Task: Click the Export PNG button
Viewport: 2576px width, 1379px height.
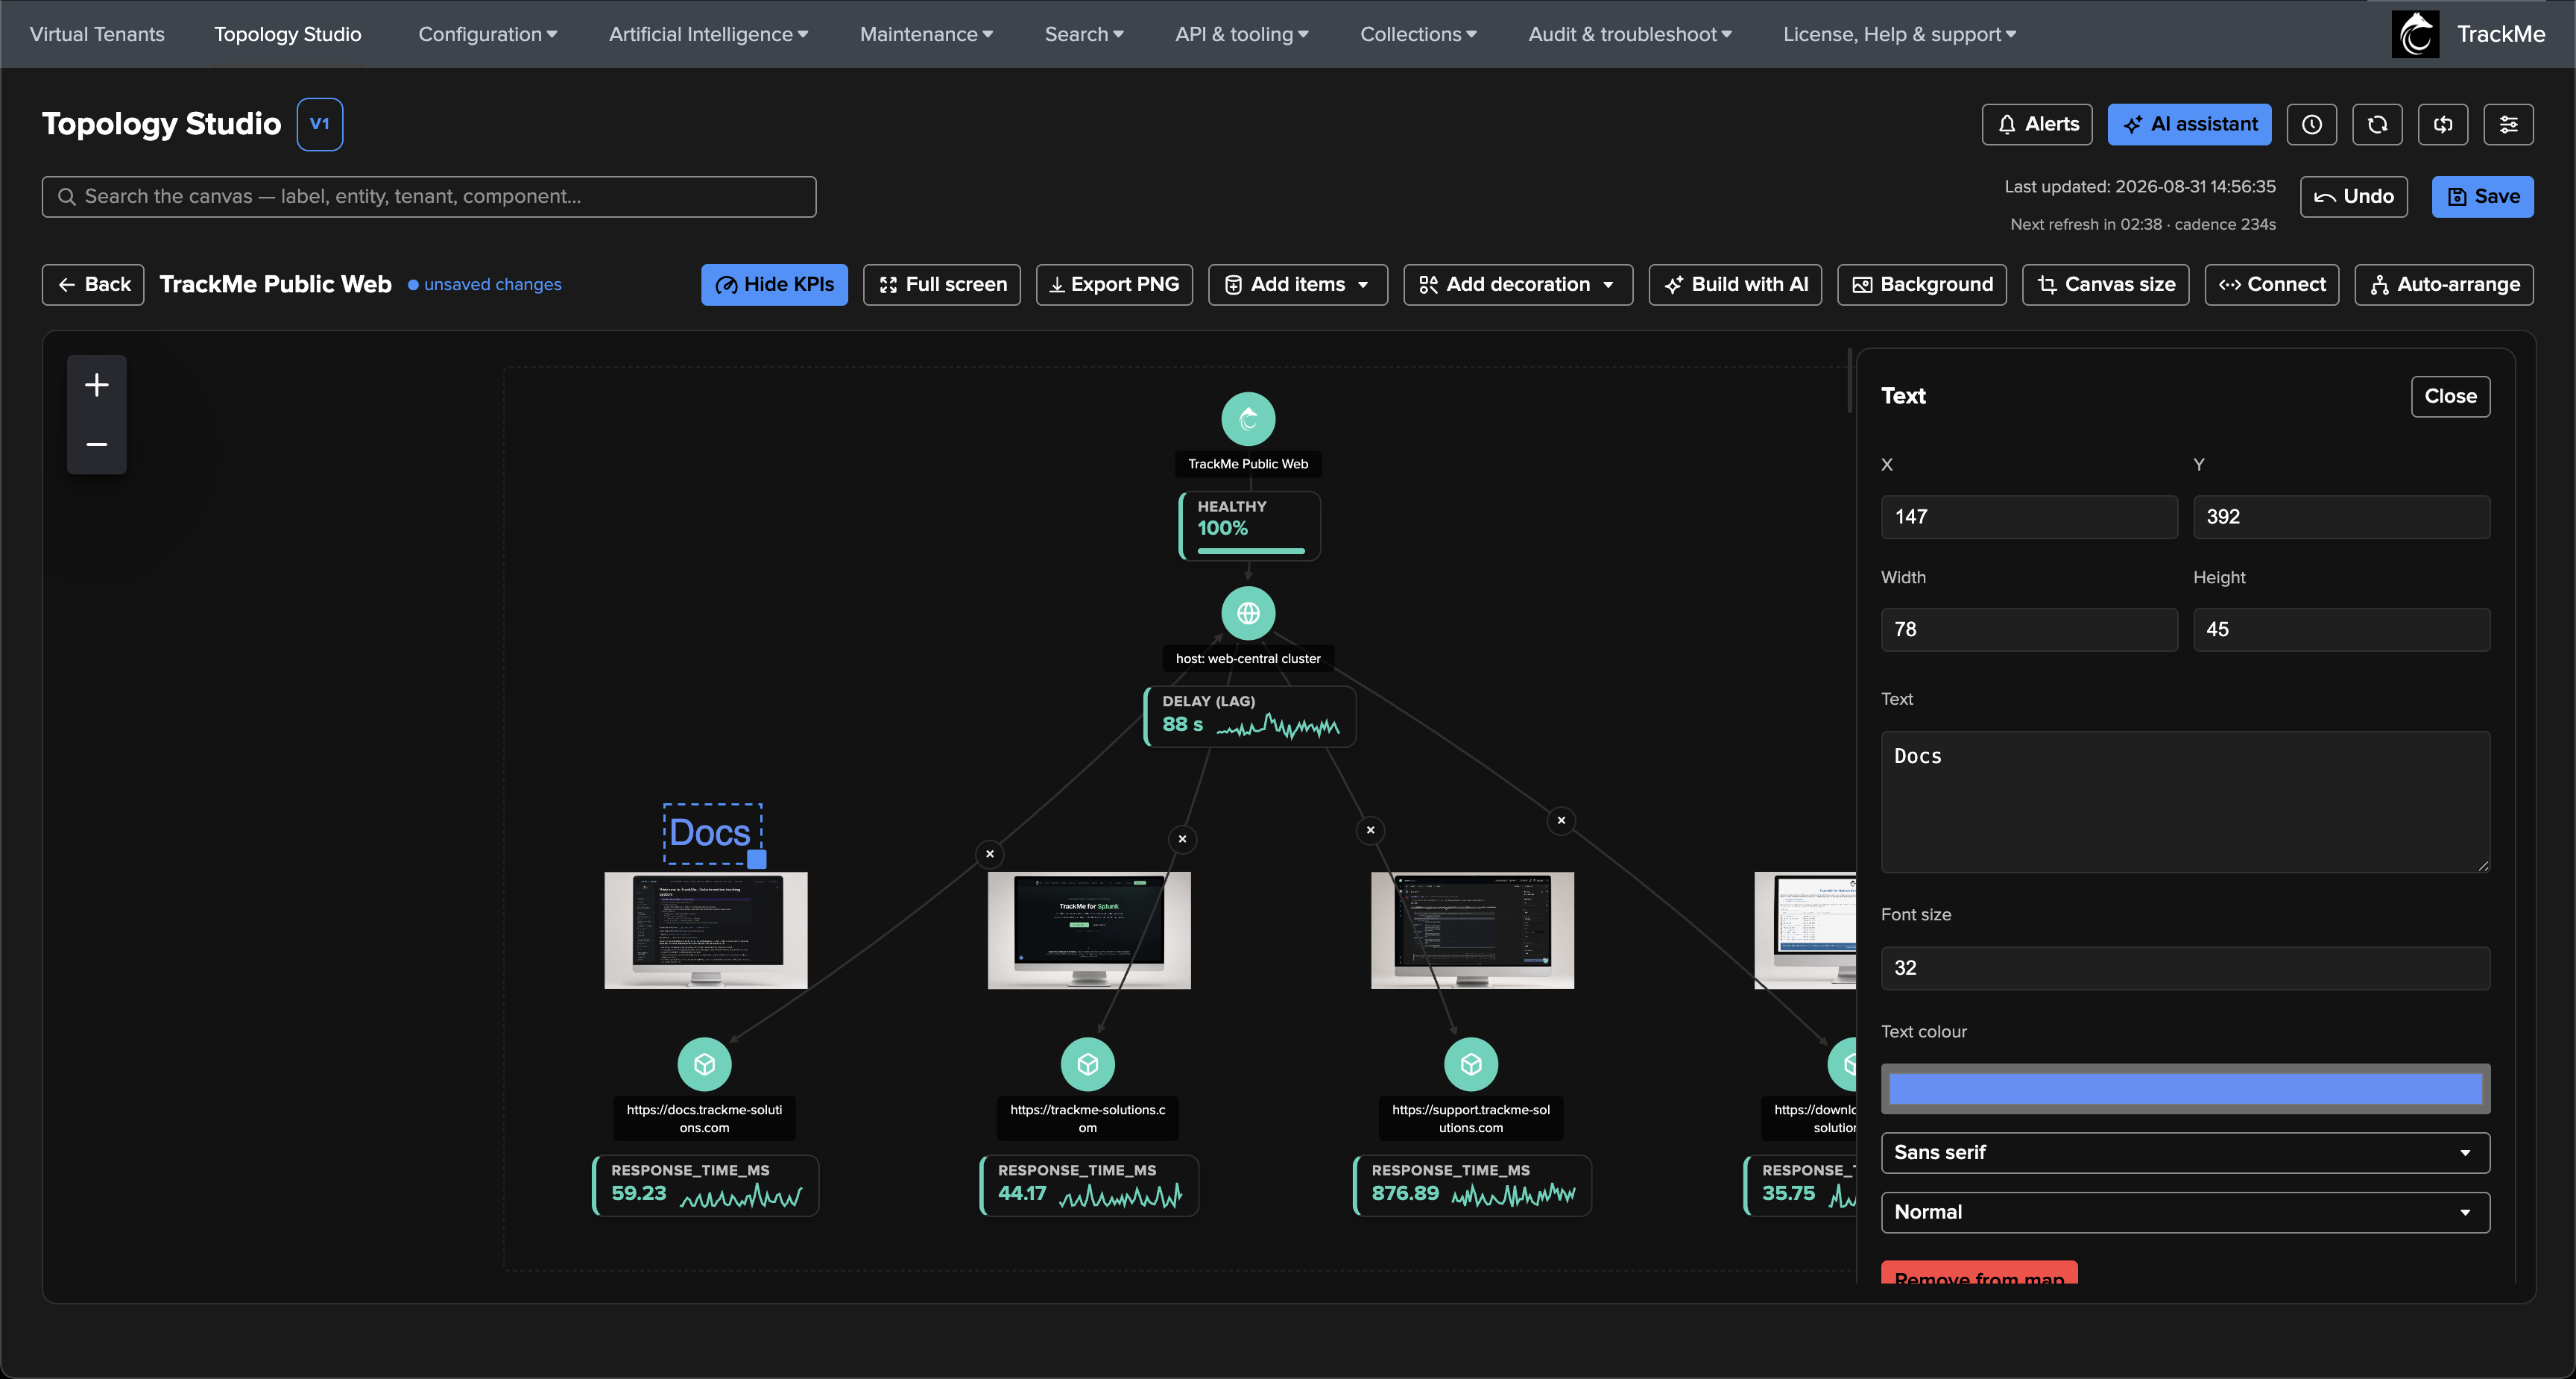Action: click(1114, 284)
